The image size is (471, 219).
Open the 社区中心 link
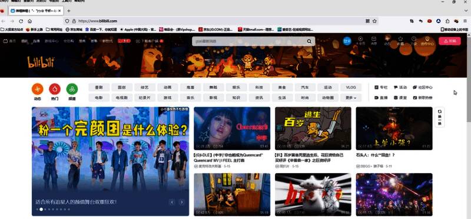click(x=423, y=87)
